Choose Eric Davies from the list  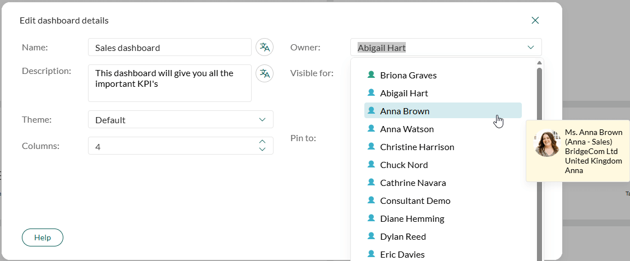tap(443, 254)
